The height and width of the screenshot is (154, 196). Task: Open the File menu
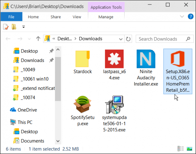pos(11,17)
